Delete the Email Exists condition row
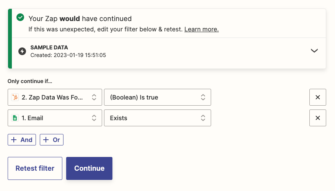Image resolution: width=335 pixels, height=191 pixels. 317,118
